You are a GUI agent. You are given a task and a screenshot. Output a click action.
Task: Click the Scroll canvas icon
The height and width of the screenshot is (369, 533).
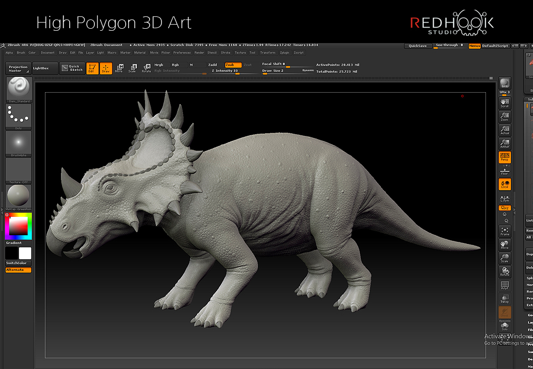[505, 103]
